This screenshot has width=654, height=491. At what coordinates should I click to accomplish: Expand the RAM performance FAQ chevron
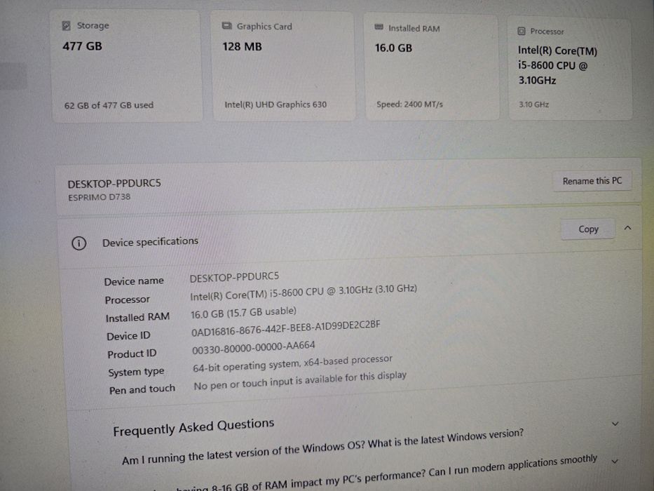click(615, 461)
